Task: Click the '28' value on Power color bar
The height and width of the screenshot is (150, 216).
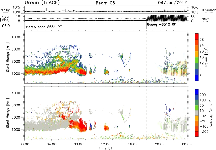Action: 201,40
